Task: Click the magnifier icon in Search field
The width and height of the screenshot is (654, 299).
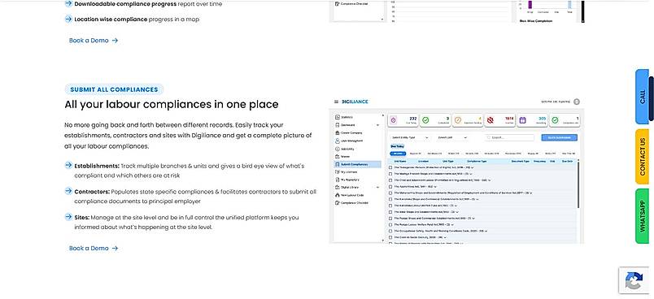Action: point(489,137)
